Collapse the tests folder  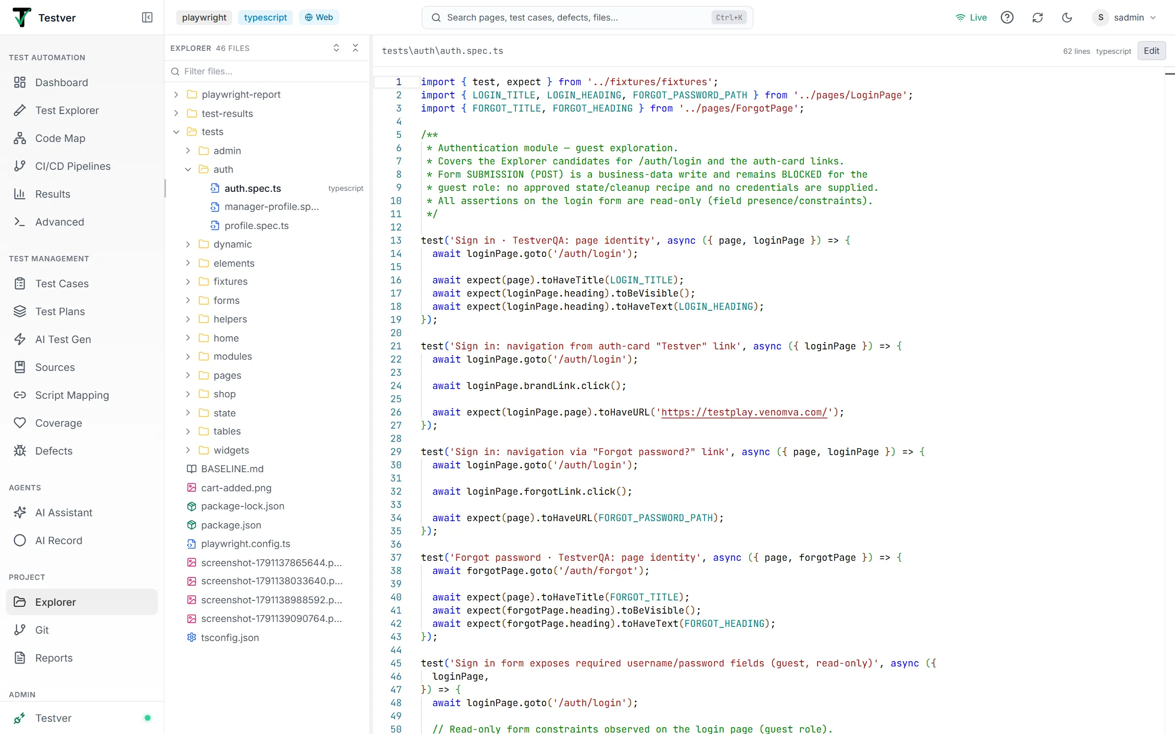click(x=267, y=132)
